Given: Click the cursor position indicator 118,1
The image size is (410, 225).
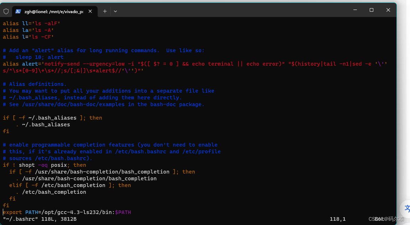Looking at the screenshot, I should pos(337,219).
